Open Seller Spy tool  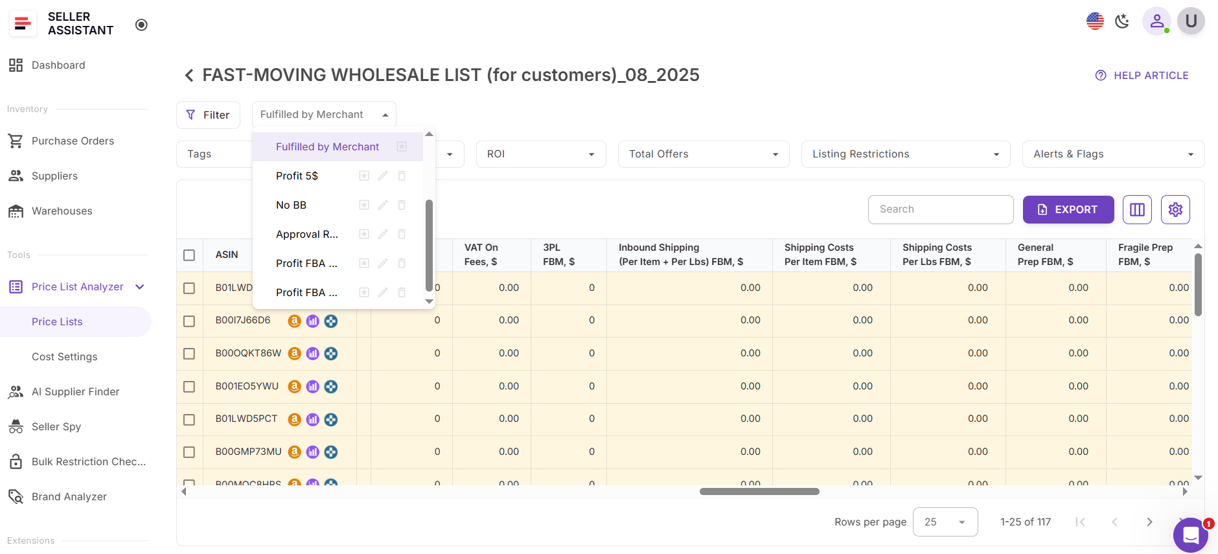(56, 426)
